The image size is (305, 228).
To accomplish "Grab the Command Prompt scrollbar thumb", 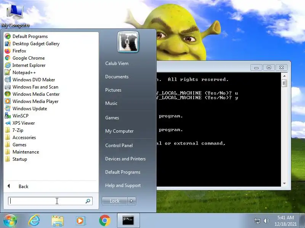I will pos(284,83).
